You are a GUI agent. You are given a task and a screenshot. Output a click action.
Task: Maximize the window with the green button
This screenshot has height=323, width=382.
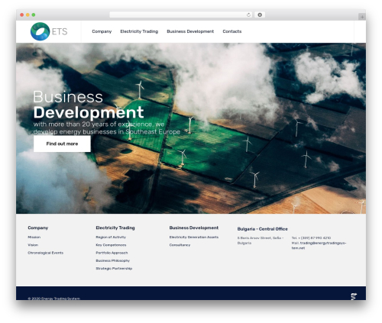point(34,15)
